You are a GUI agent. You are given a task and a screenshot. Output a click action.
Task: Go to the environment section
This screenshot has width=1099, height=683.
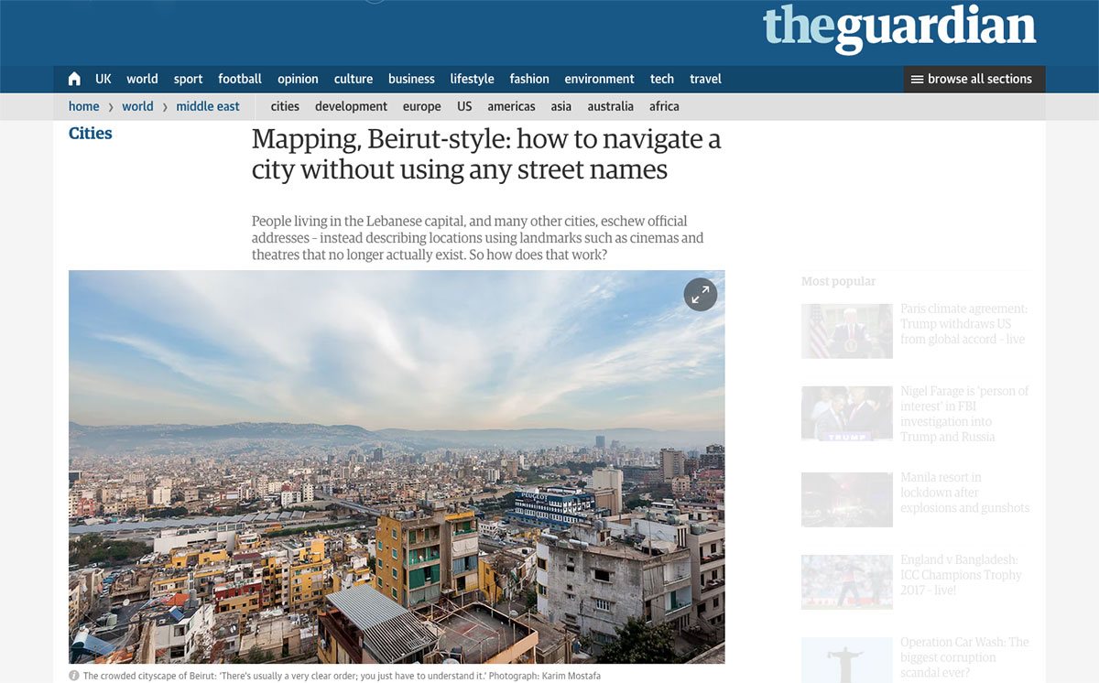coord(599,79)
